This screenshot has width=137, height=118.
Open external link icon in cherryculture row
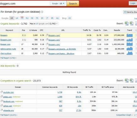point(47,53)
